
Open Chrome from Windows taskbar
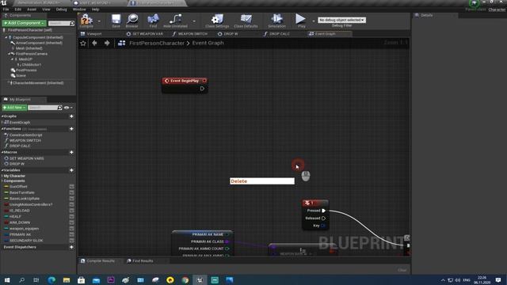point(185,279)
